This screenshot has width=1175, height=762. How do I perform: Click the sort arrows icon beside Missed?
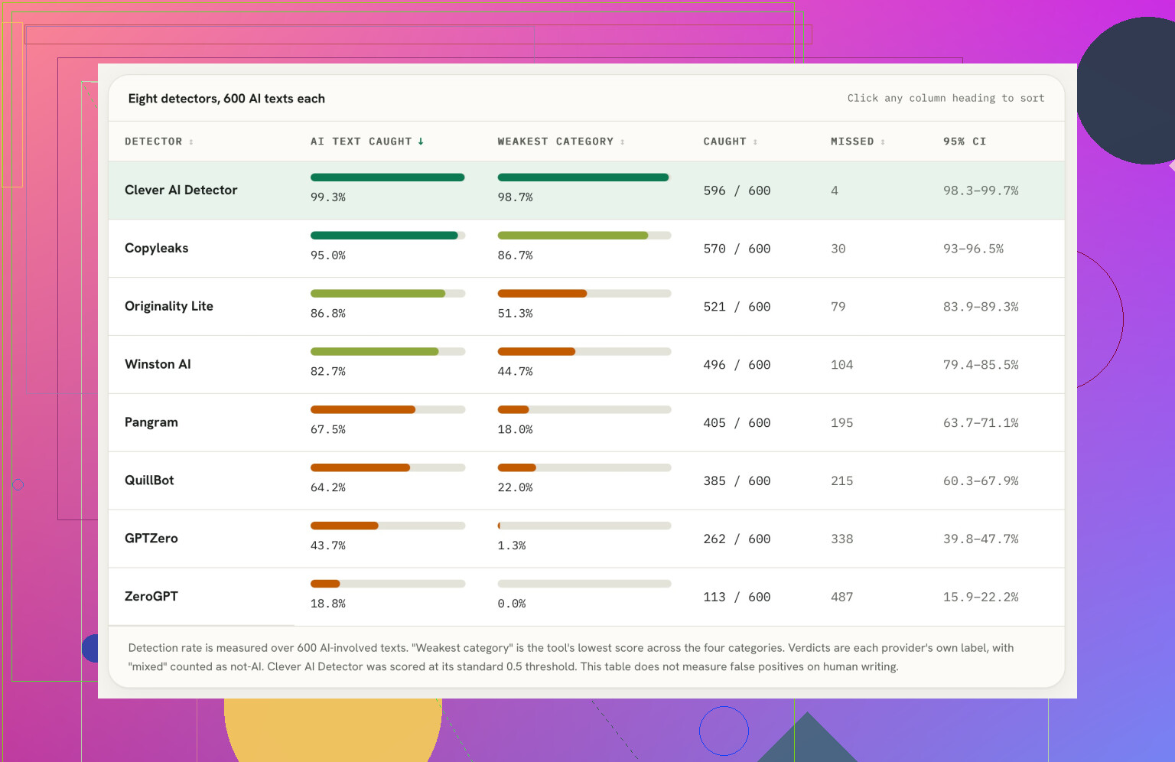(x=882, y=142)
